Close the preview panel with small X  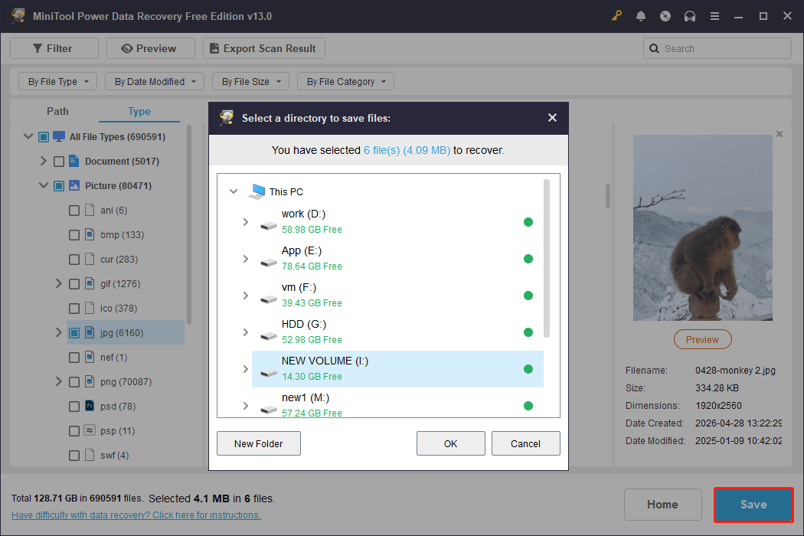[779, 134]
